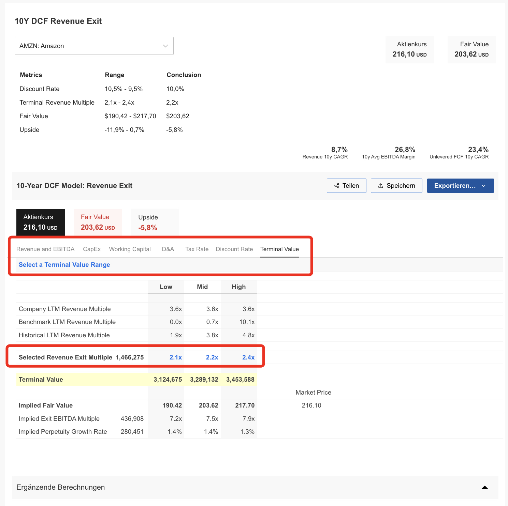
Task: Click the top-right Fair Value 203,62 USD box
Action: (x=471, y=49)
